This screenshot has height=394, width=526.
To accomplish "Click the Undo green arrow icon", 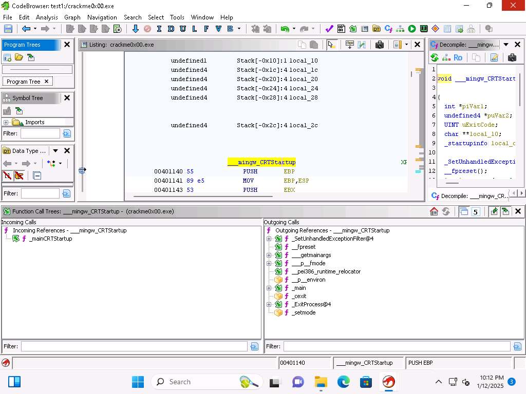I will click(x=284, y=29).
